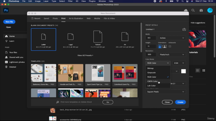Select the Tabloid preset document icon
The image size is (216, 121).
98,37
